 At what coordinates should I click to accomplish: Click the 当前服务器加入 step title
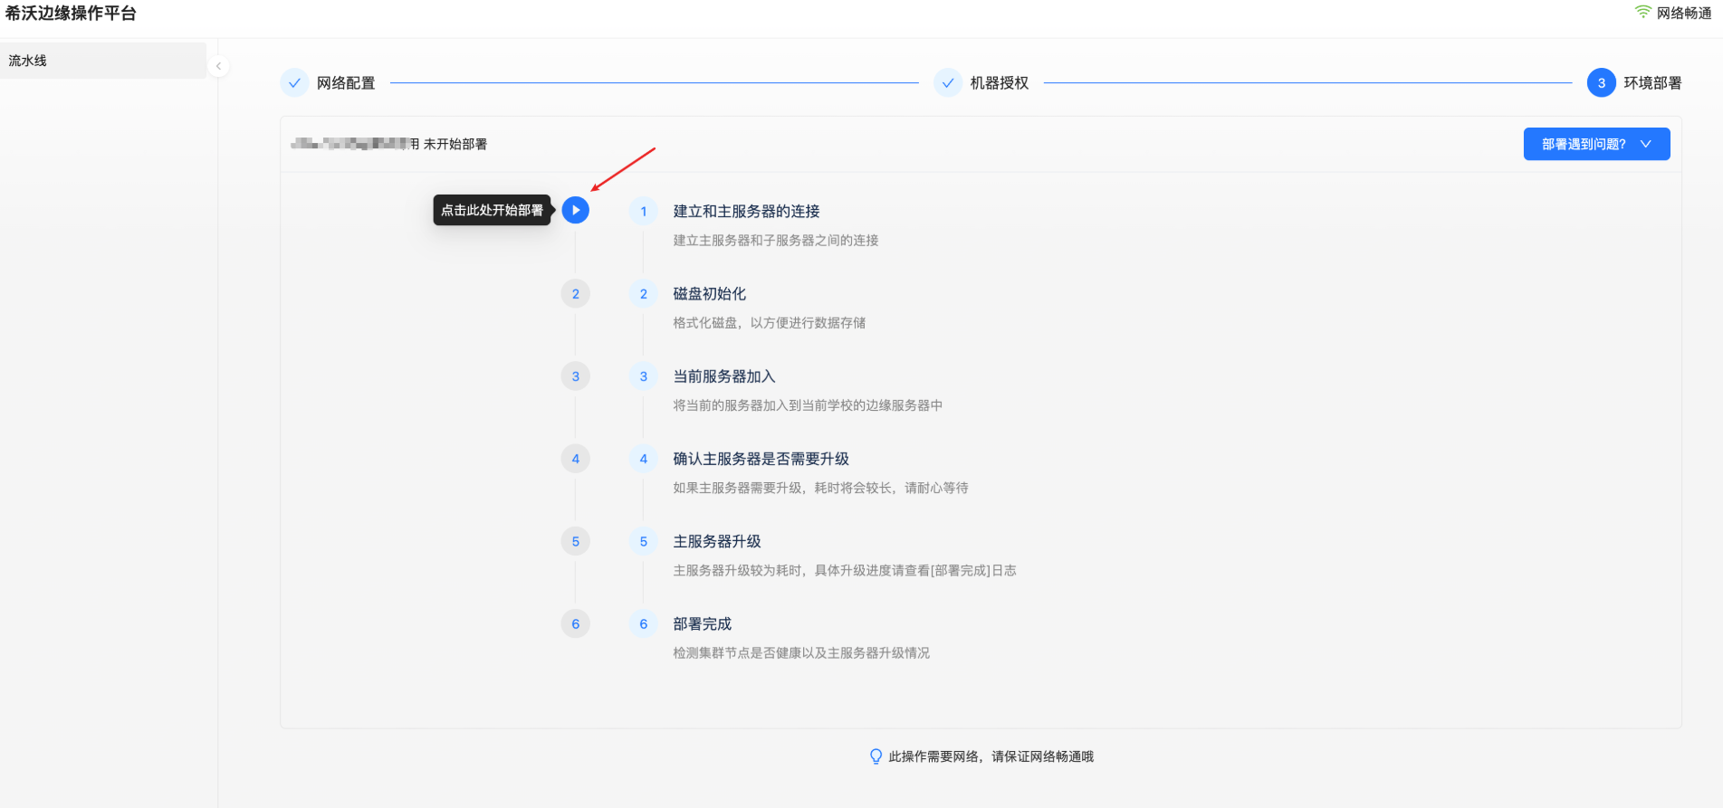pos(723,376)
